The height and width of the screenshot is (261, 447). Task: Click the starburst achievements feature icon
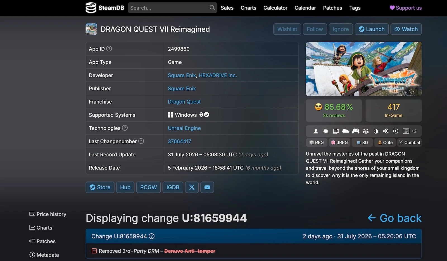point(326,131)
